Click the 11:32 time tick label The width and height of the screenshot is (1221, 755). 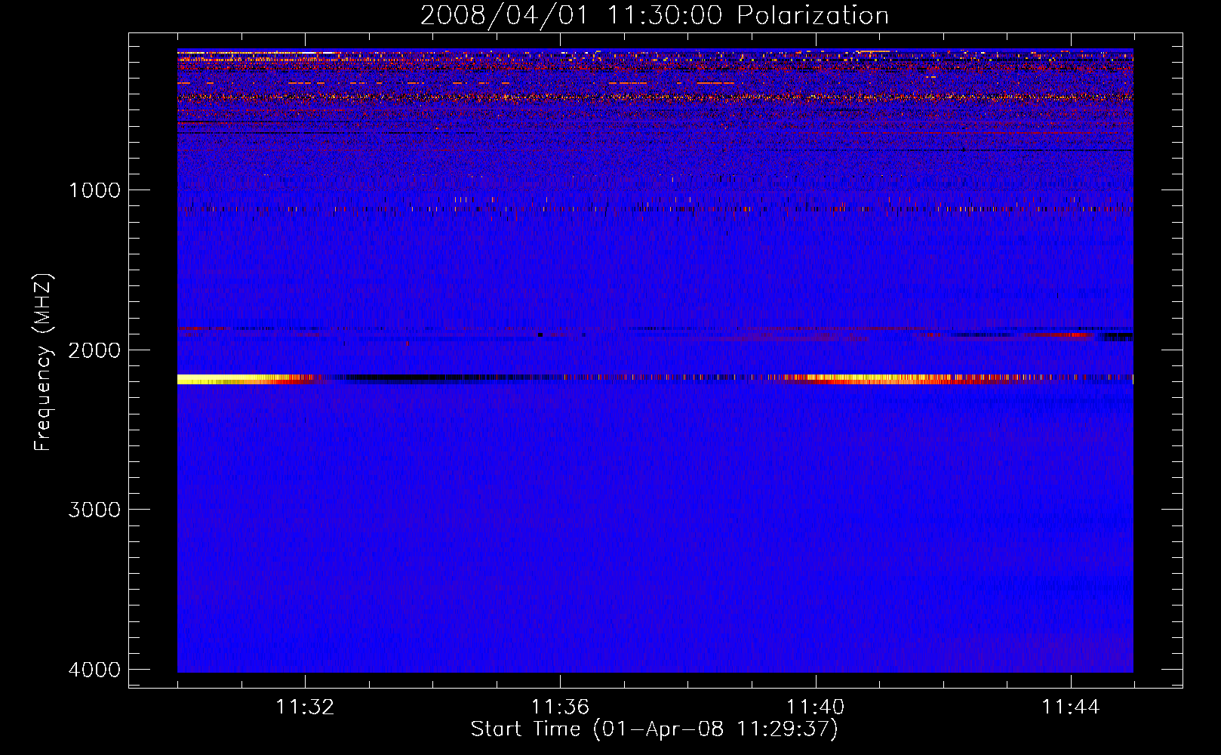pyautogui.click(x=305, y=707)
